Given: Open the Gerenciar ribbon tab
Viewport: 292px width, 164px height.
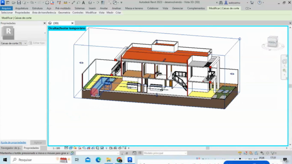Looking at the screenshot, I should 177,8.
